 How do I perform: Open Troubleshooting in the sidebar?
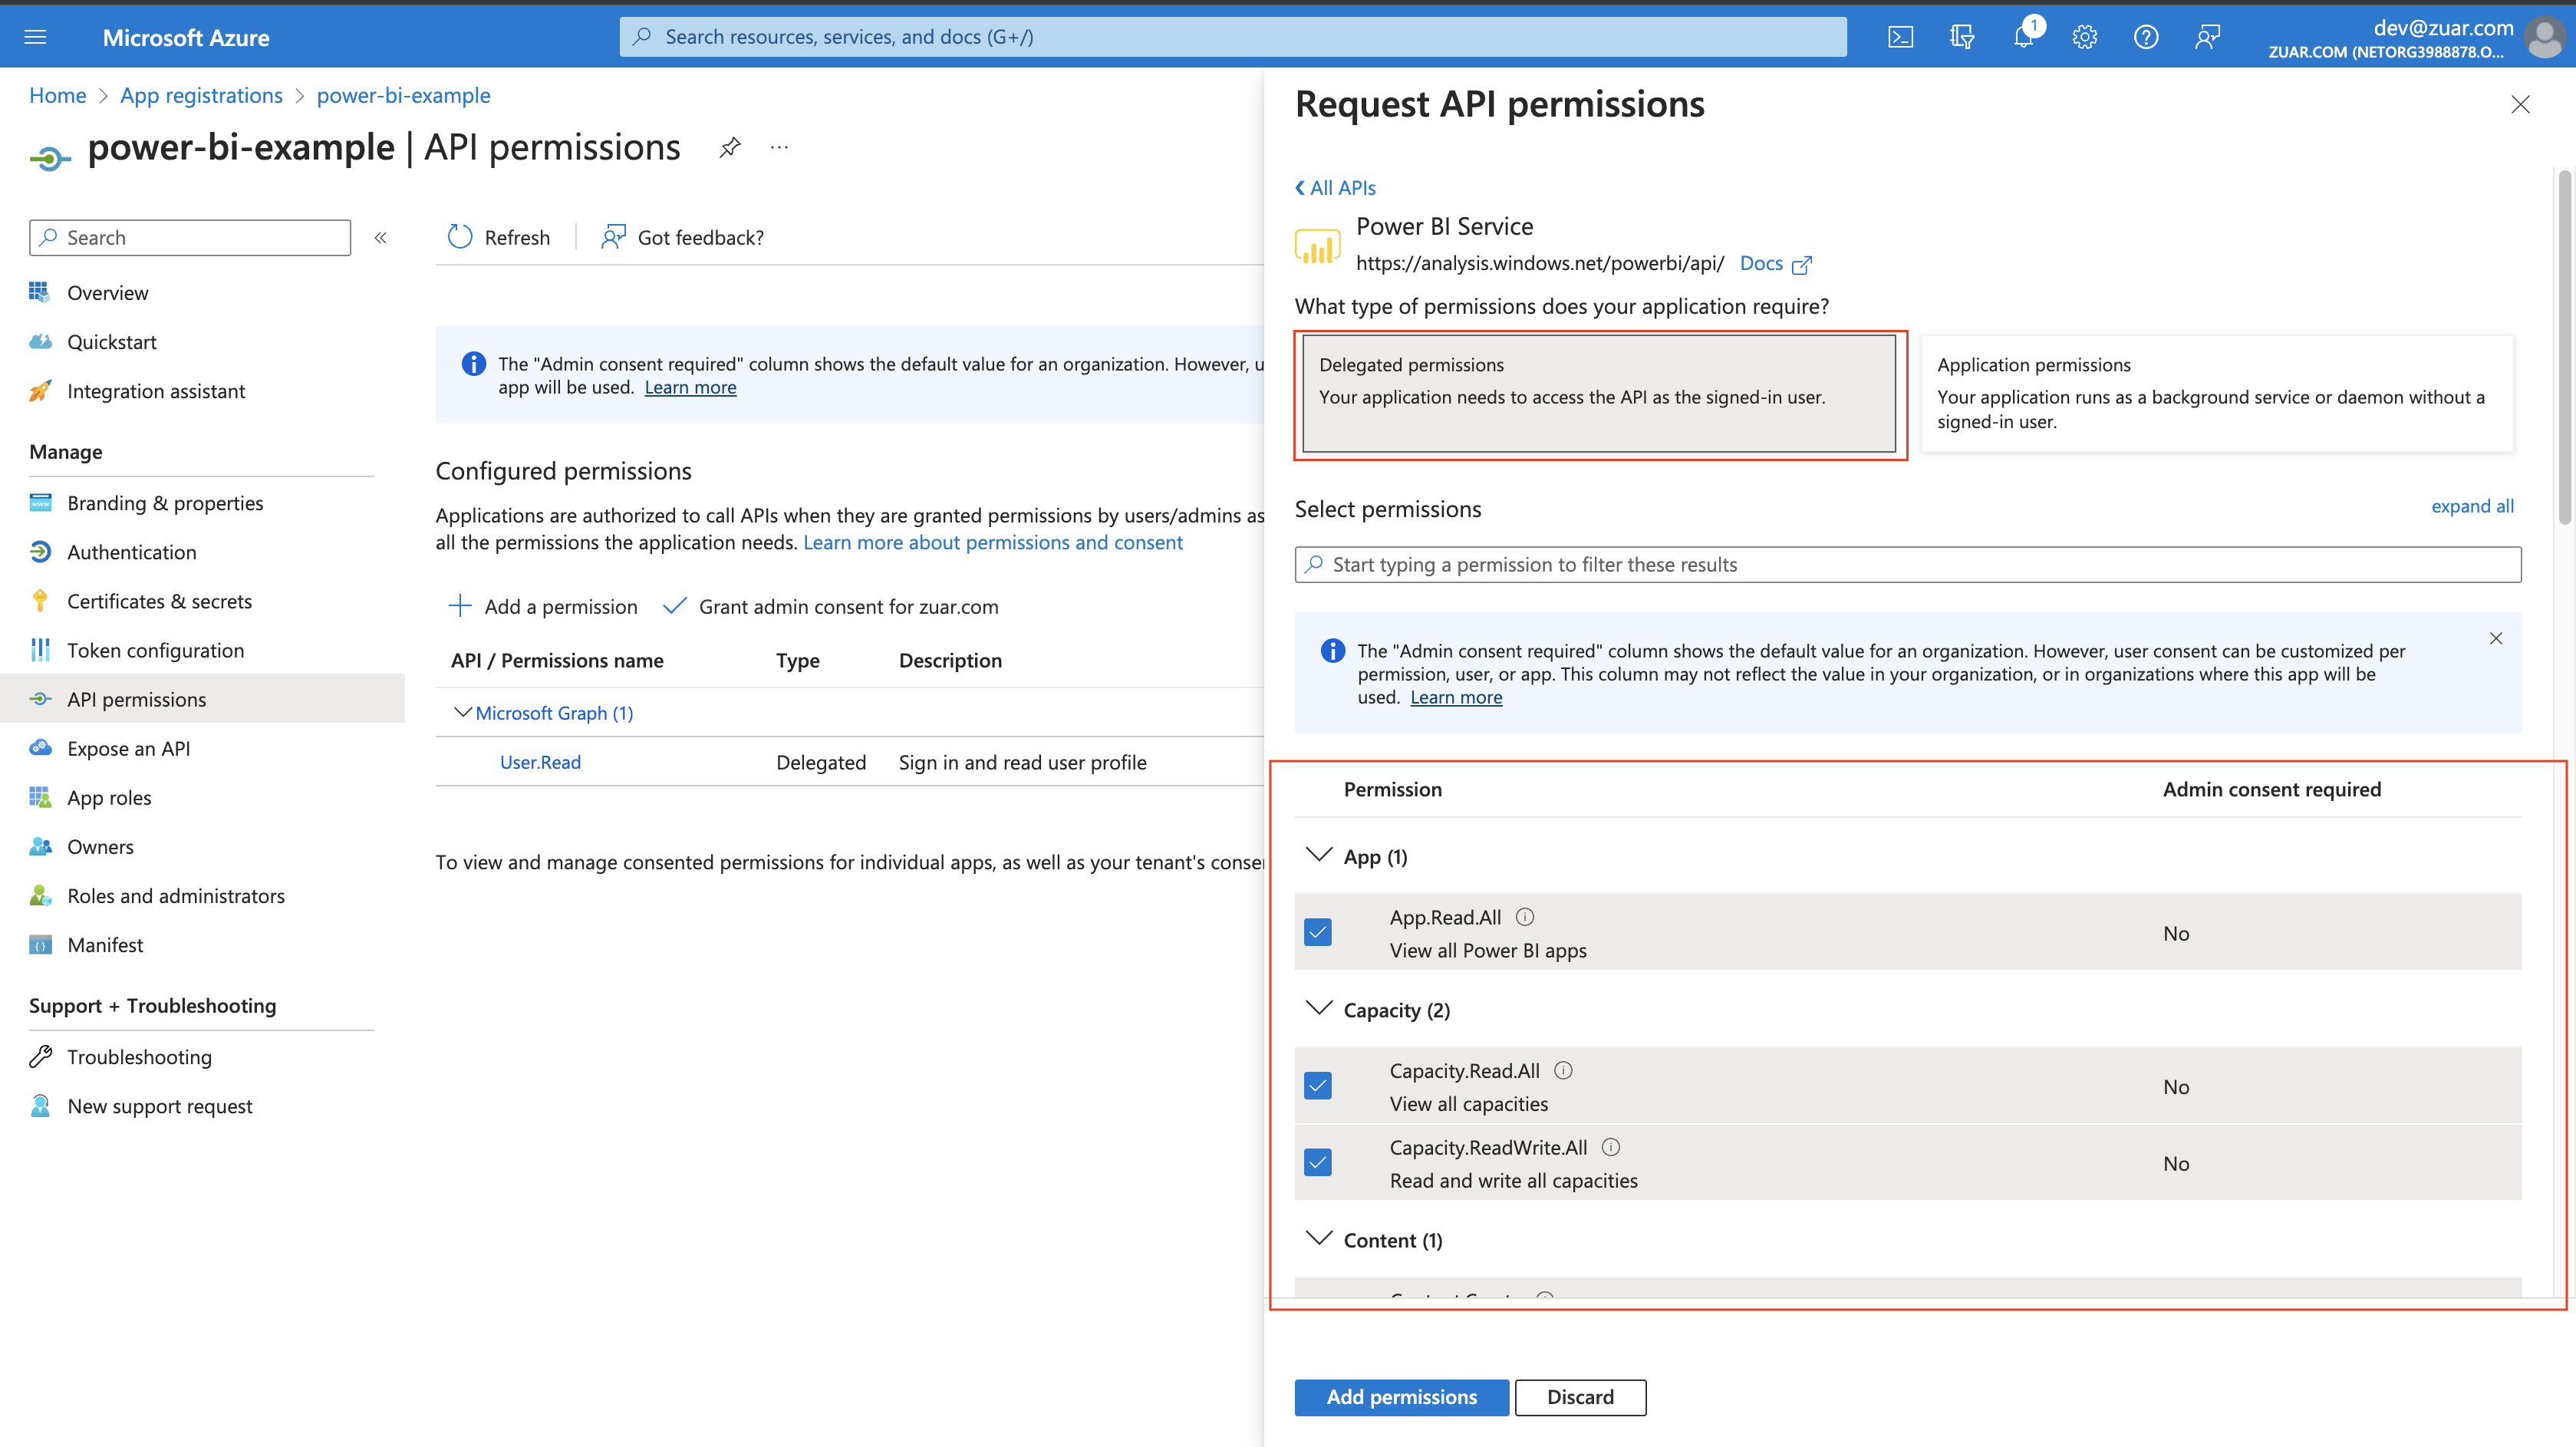[x=139, y=1057]
